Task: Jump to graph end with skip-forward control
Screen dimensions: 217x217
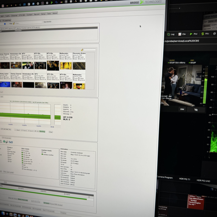Action: [x=10, y=129]
